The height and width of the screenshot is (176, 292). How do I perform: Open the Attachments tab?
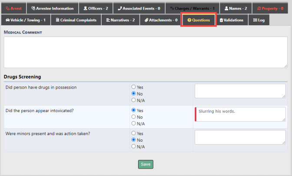point(161,20)
